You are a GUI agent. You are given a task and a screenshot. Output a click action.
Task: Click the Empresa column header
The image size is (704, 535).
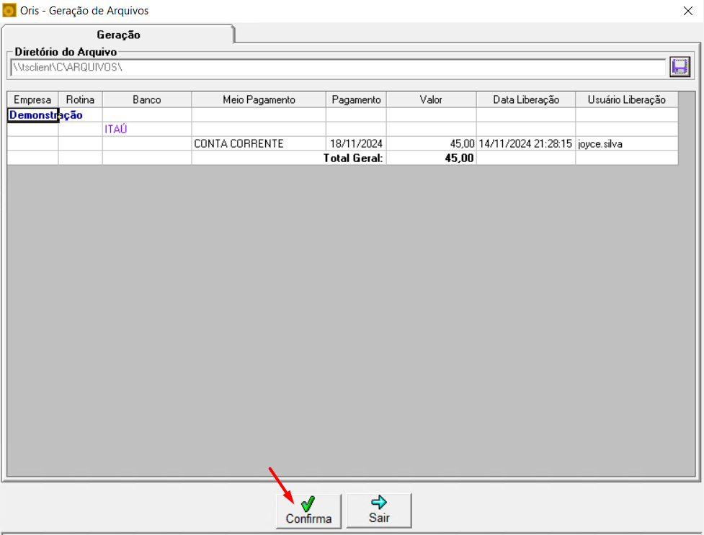click(32, 99)
